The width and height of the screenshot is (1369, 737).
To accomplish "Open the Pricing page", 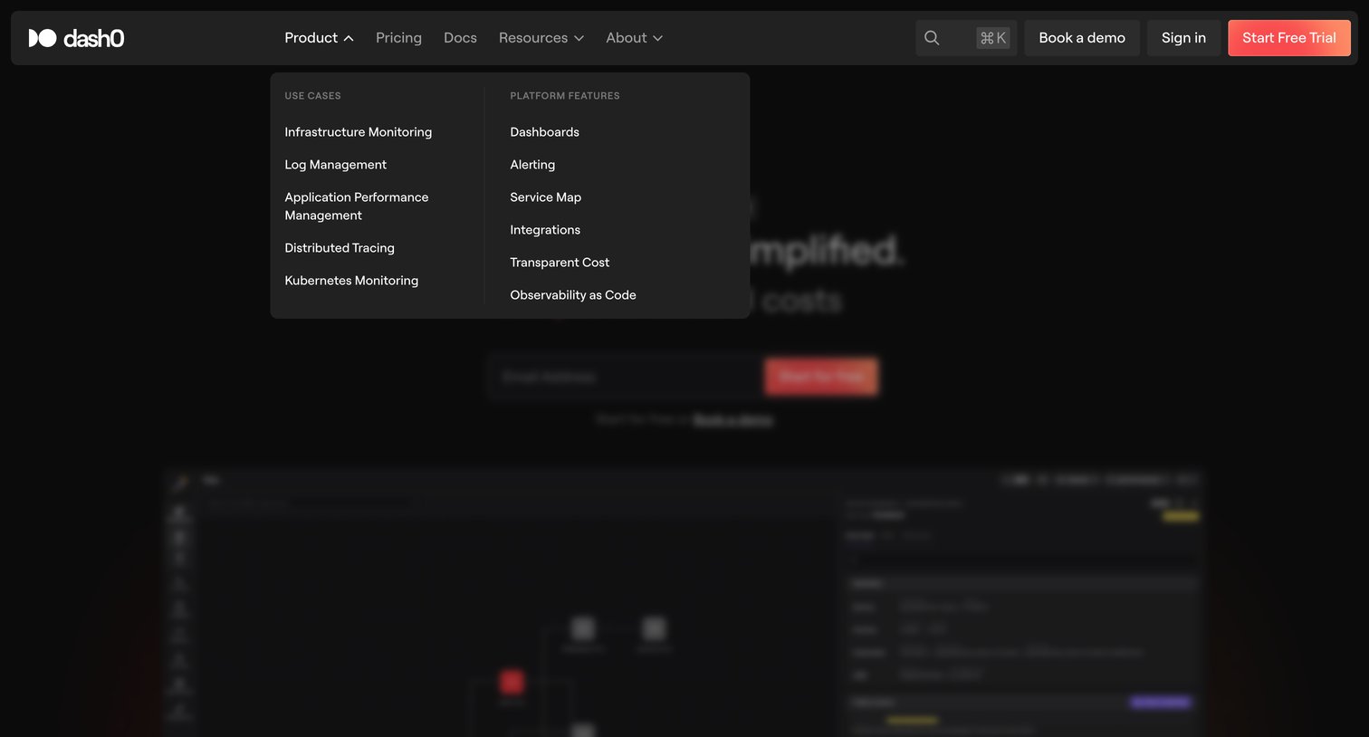I will tap(398, 38).
